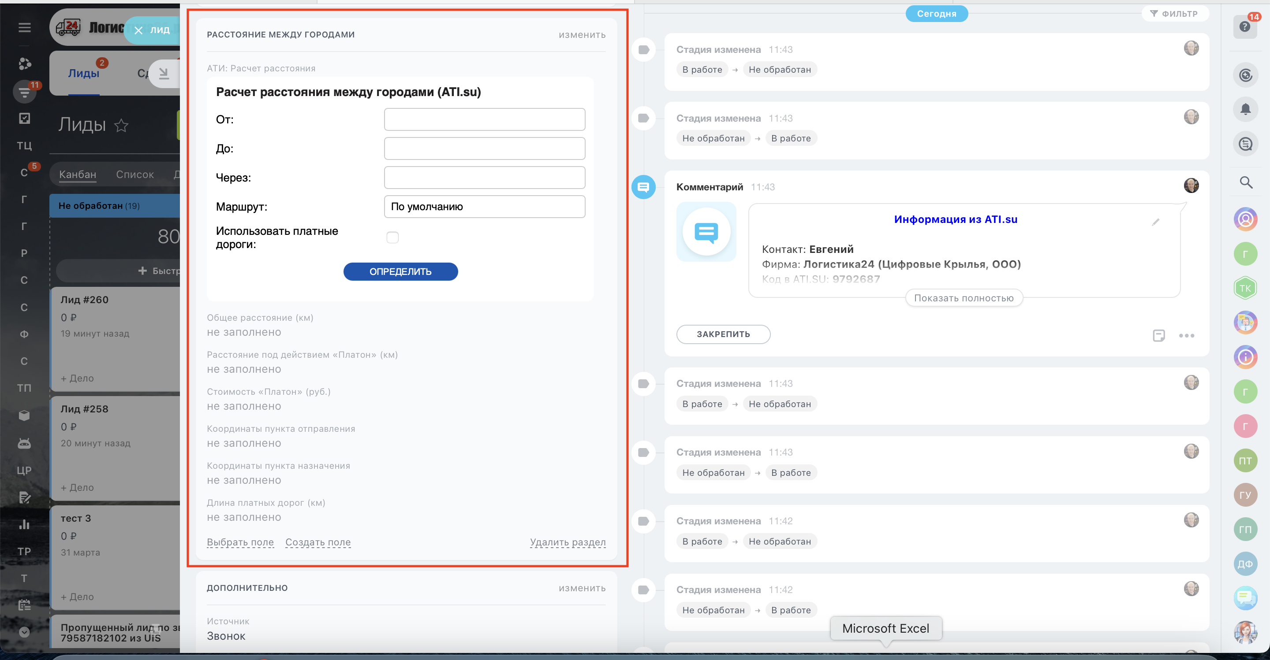Click Удалить раздел link
This screenshot has width=1270, height=660.
pos(568,542)
